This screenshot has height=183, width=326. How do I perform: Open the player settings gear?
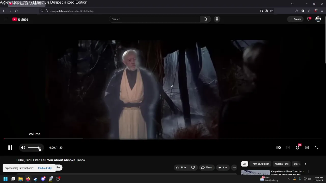pos(297,148)
